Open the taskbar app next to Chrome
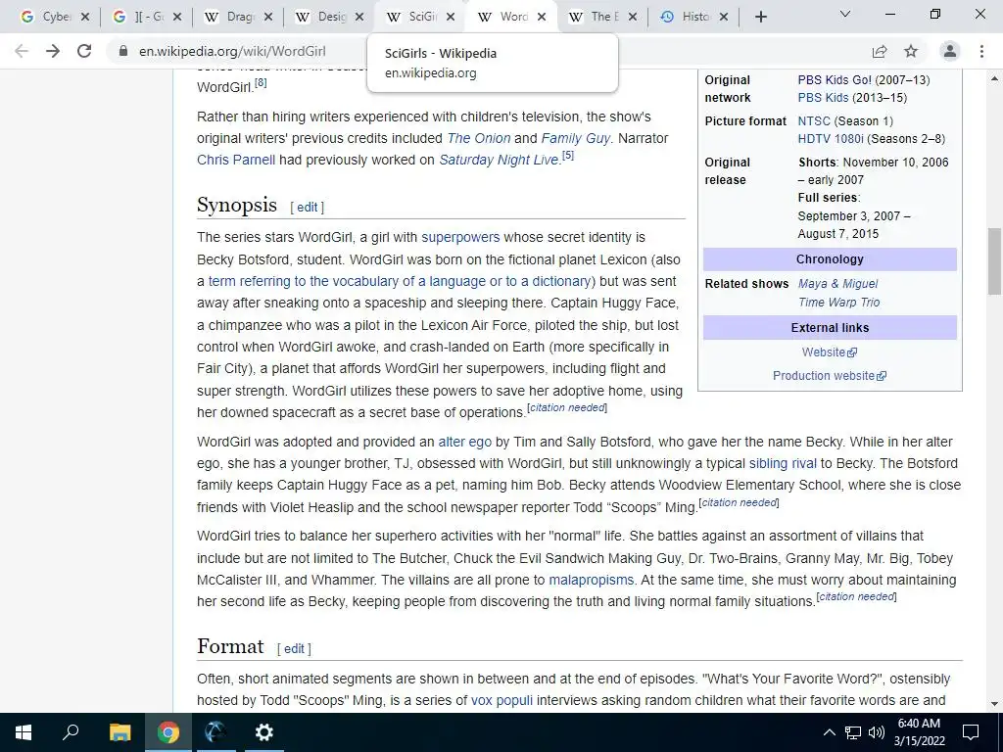 tap(215, 732)
